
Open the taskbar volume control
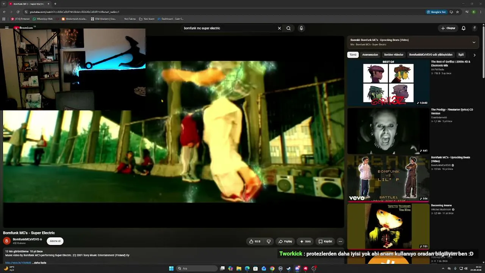pyautogui.click(x=466, y=268)
